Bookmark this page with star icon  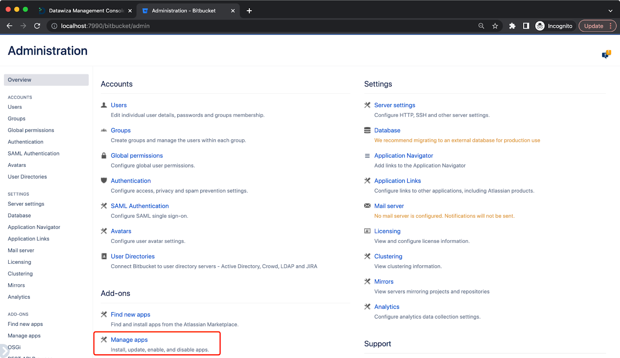click(495, 26)
